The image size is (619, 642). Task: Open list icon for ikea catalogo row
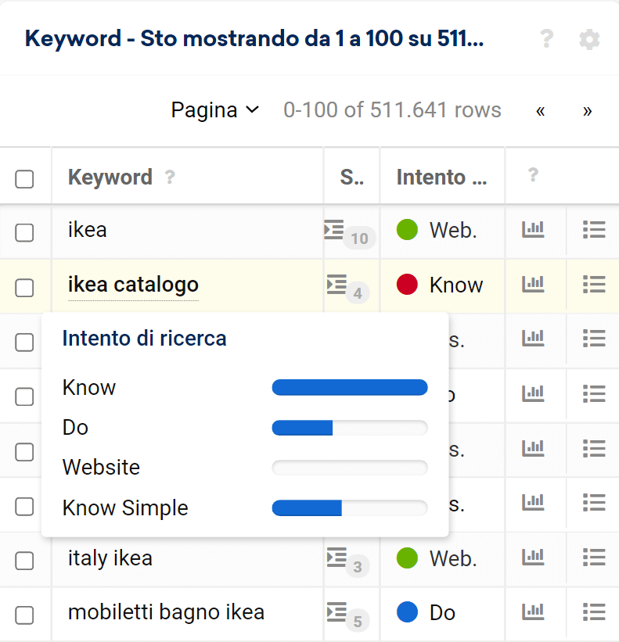tap(594, 284)
